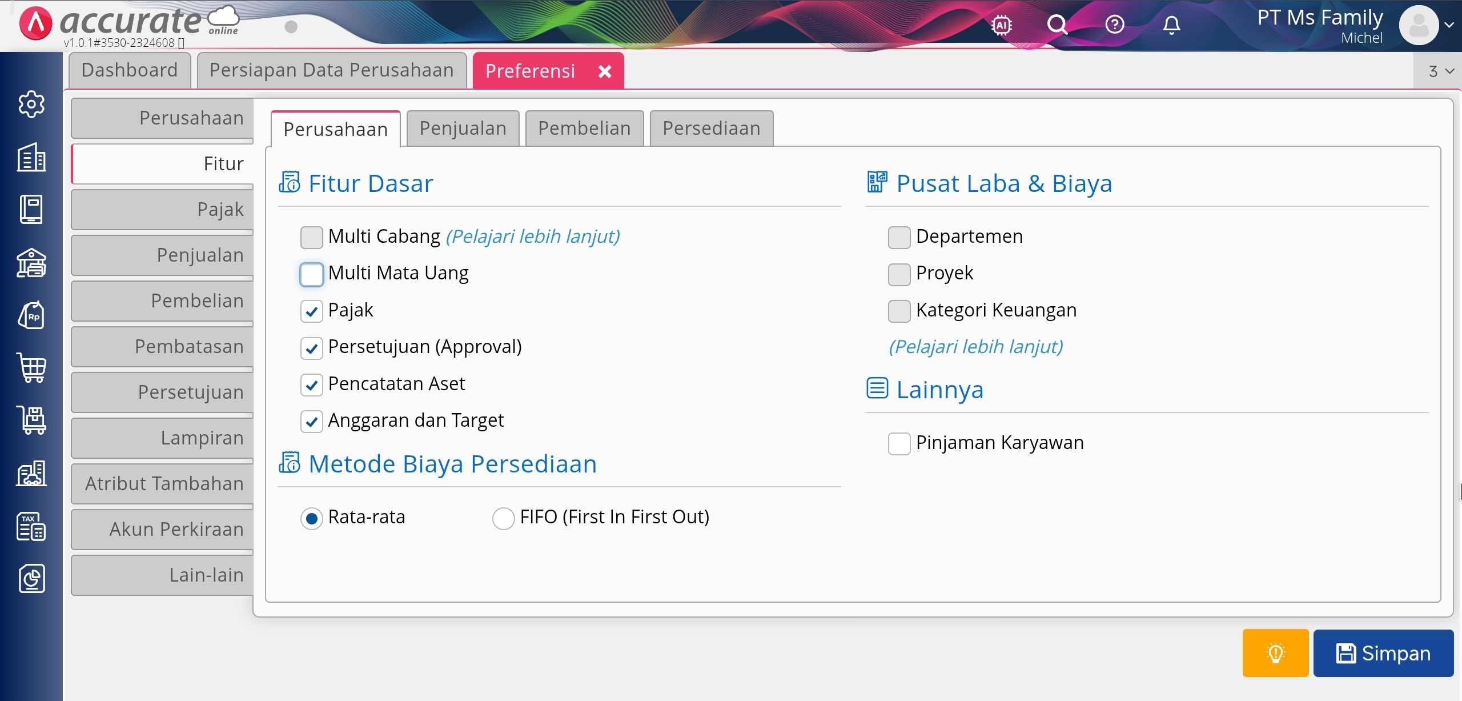This screenshot has width=1462, height=701.
Task: Open the AI assistant chip icon
Action: (1002, 25)
